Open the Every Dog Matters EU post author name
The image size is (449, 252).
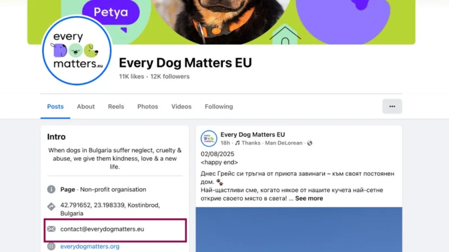253,134
